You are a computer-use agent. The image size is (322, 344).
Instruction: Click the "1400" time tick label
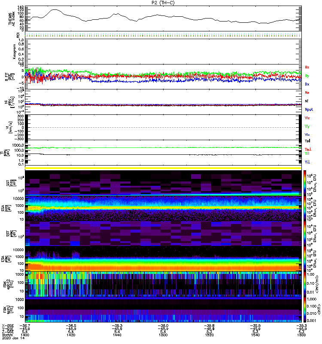coord(24,335)
